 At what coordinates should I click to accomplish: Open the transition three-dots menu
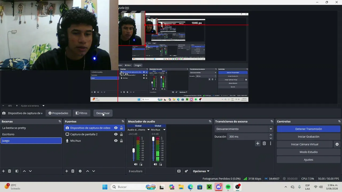click(270, 143)
